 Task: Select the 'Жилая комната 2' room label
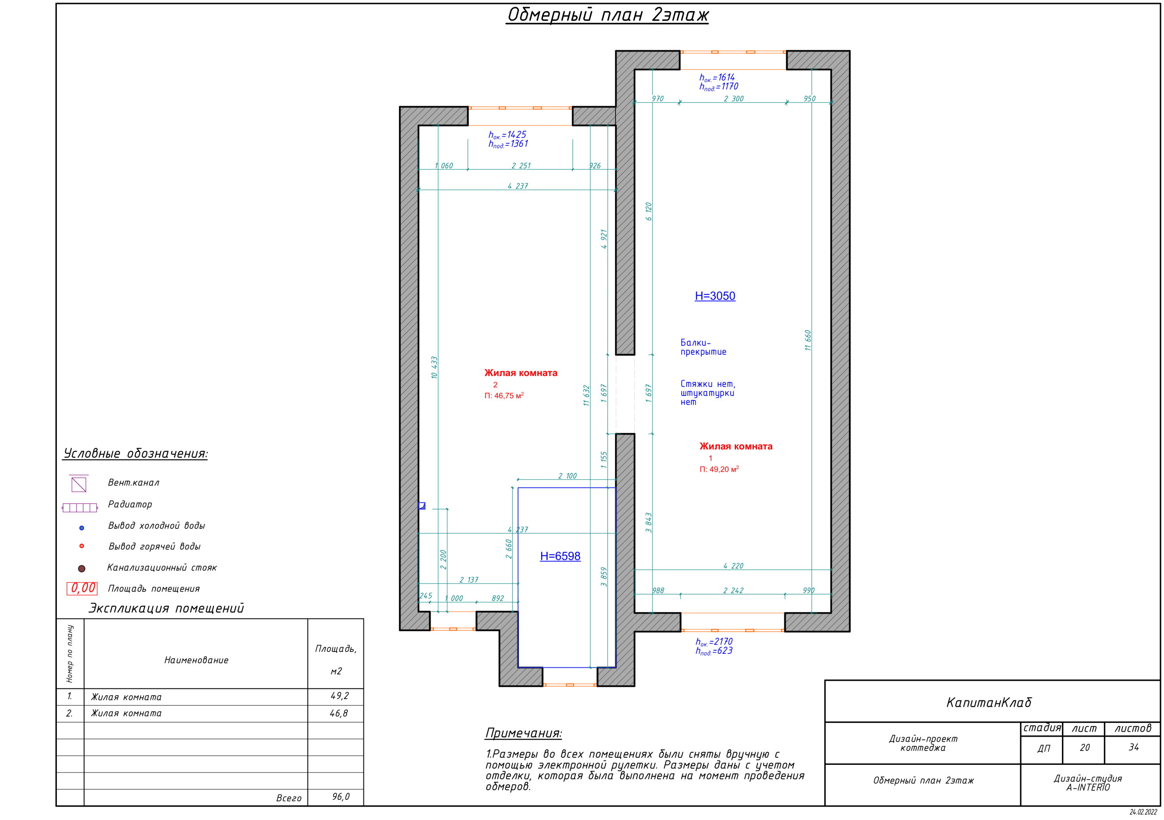click(x=520, y=373)
